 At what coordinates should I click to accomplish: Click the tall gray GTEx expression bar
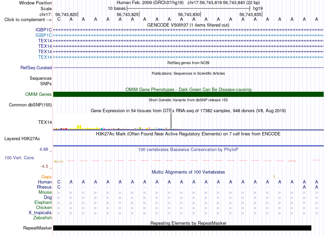click(x=171, y=121)
